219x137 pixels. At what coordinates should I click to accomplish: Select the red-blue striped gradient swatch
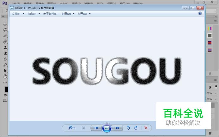click(x=210, y=43)
